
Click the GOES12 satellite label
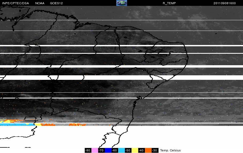click(x=56, y=3)
